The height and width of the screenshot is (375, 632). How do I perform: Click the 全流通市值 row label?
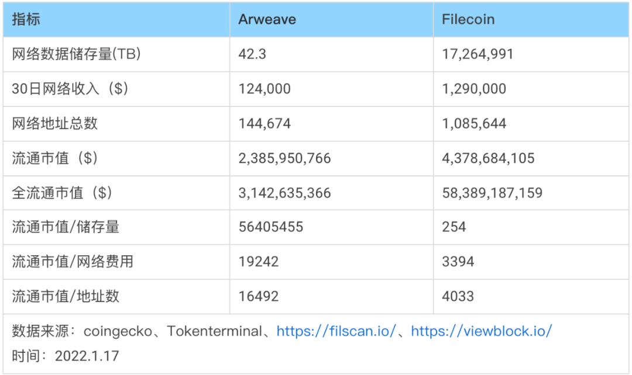[63, 193]
